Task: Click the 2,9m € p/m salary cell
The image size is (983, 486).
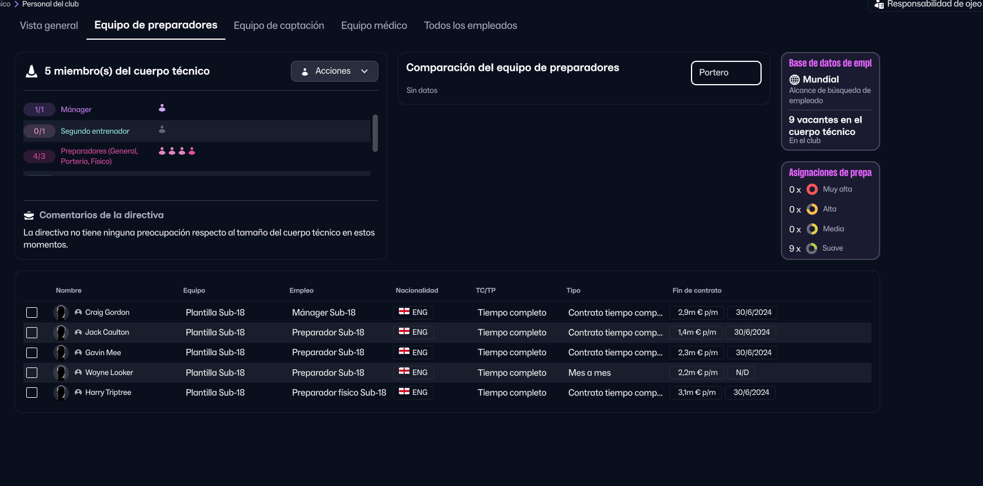Action: point(697,313)
